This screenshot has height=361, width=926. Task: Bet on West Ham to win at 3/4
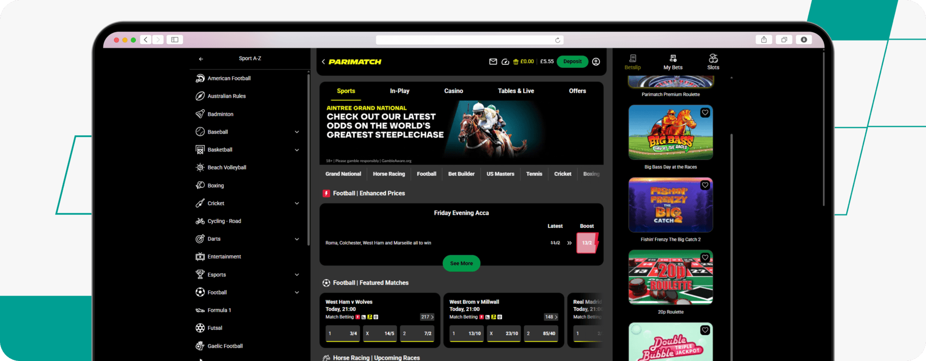[343, 334]
